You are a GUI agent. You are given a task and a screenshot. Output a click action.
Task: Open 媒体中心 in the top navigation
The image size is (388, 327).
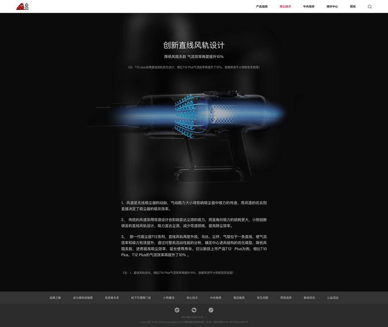(x=332, y=6)
